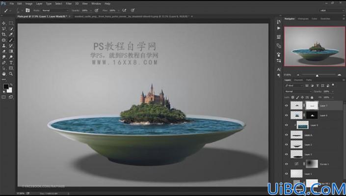Select the Rectangle shape tool
Screen dimensions: 346x196
coord(11,68)
